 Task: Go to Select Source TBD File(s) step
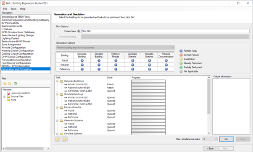tap(16, 17)
